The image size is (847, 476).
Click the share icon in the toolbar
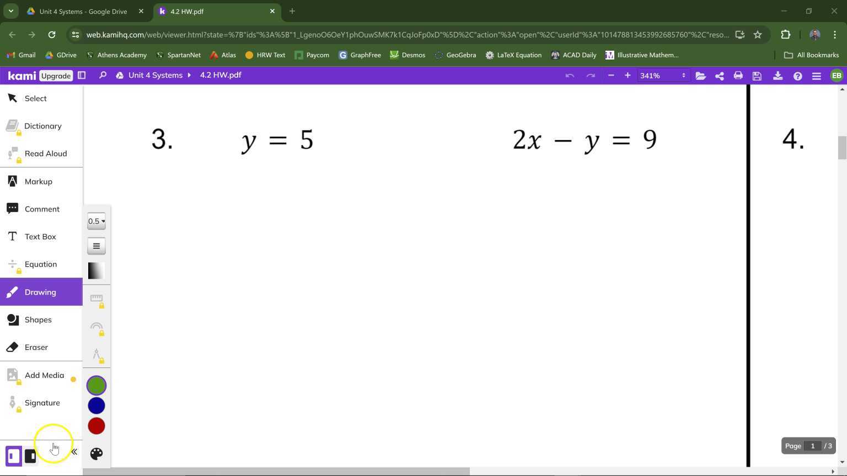click(x=719, y=75)
